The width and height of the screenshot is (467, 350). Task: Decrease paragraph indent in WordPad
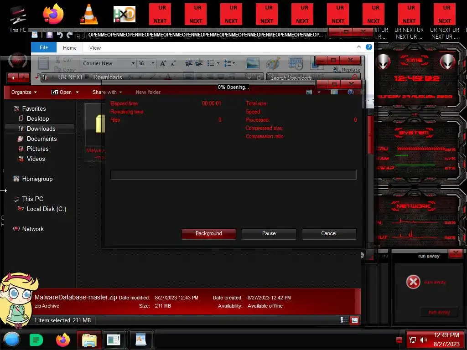coord(188,63)
